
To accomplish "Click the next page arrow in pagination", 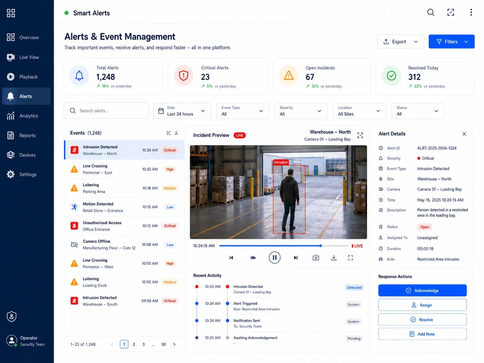I will pos(174,344).
